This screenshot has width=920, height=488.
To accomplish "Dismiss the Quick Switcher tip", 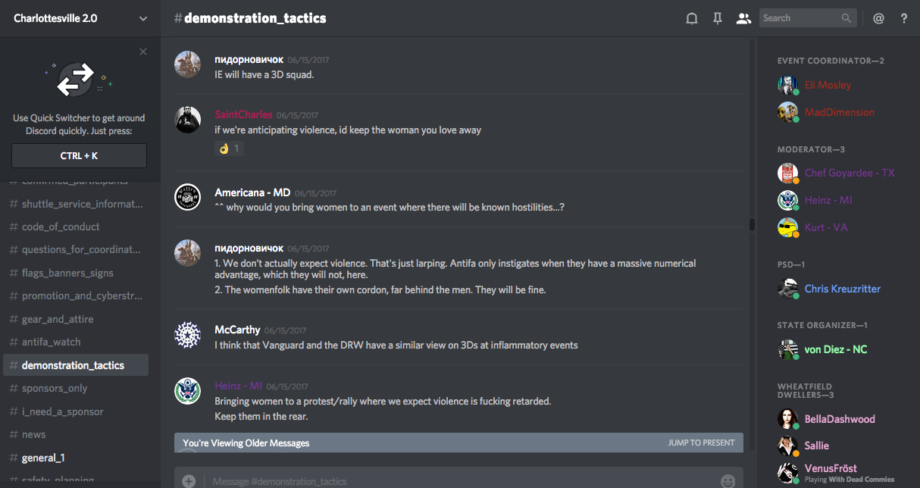I will [x=143, y=52].
